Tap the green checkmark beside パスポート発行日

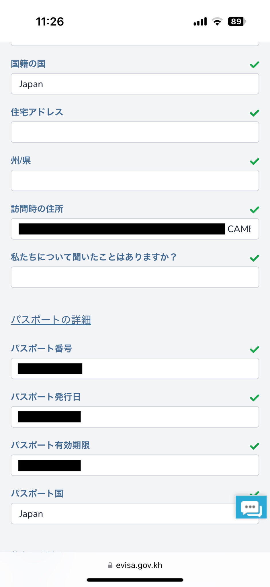coord(254,398)
